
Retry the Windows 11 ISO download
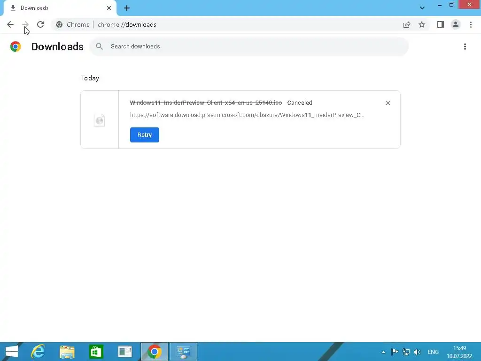145,135
